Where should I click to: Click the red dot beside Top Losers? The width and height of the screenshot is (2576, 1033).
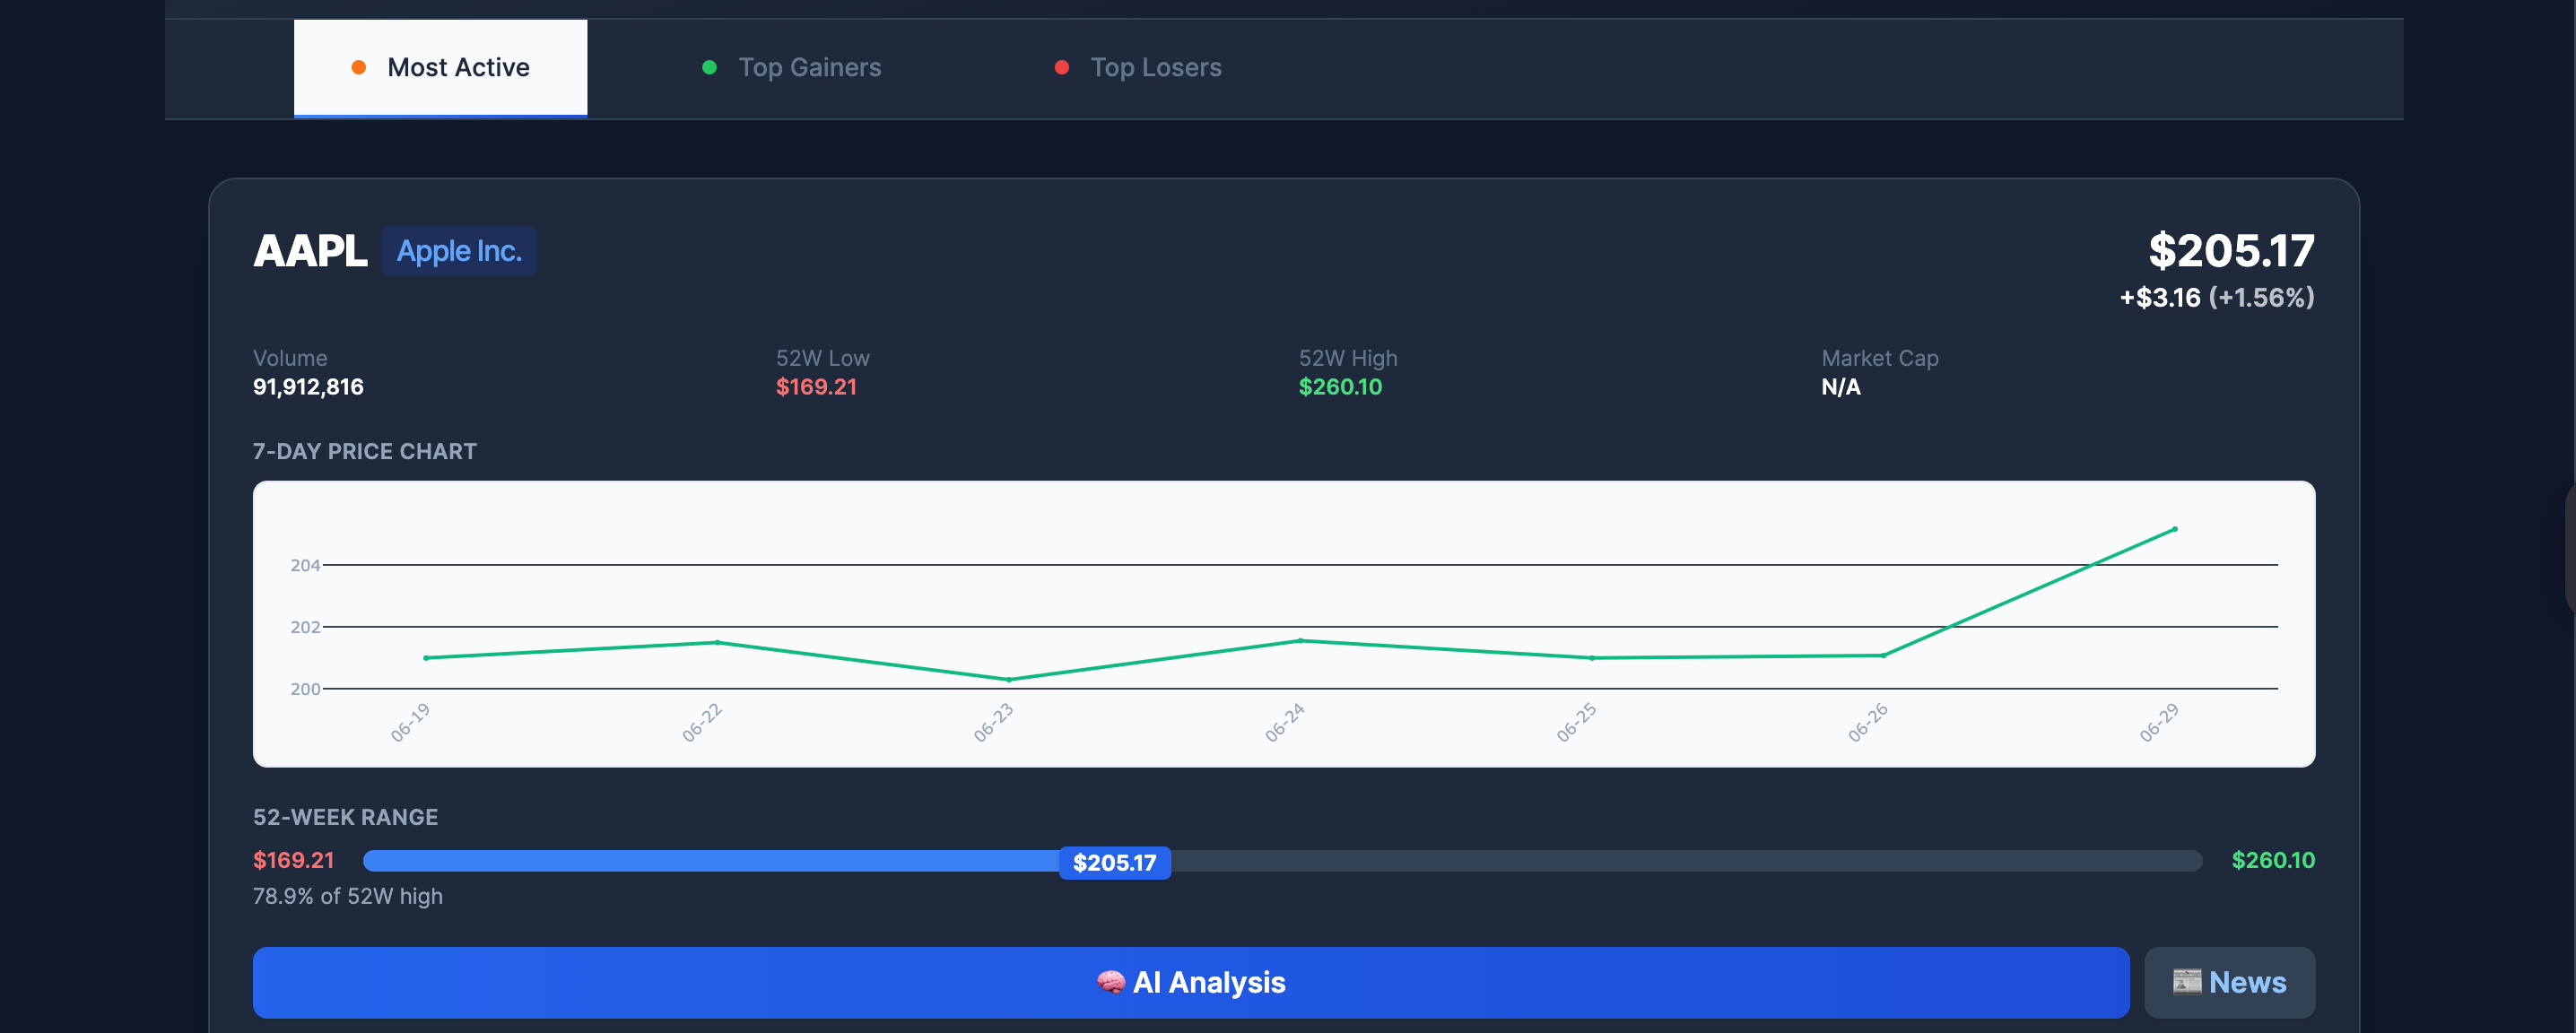[x=1061, y=67]
